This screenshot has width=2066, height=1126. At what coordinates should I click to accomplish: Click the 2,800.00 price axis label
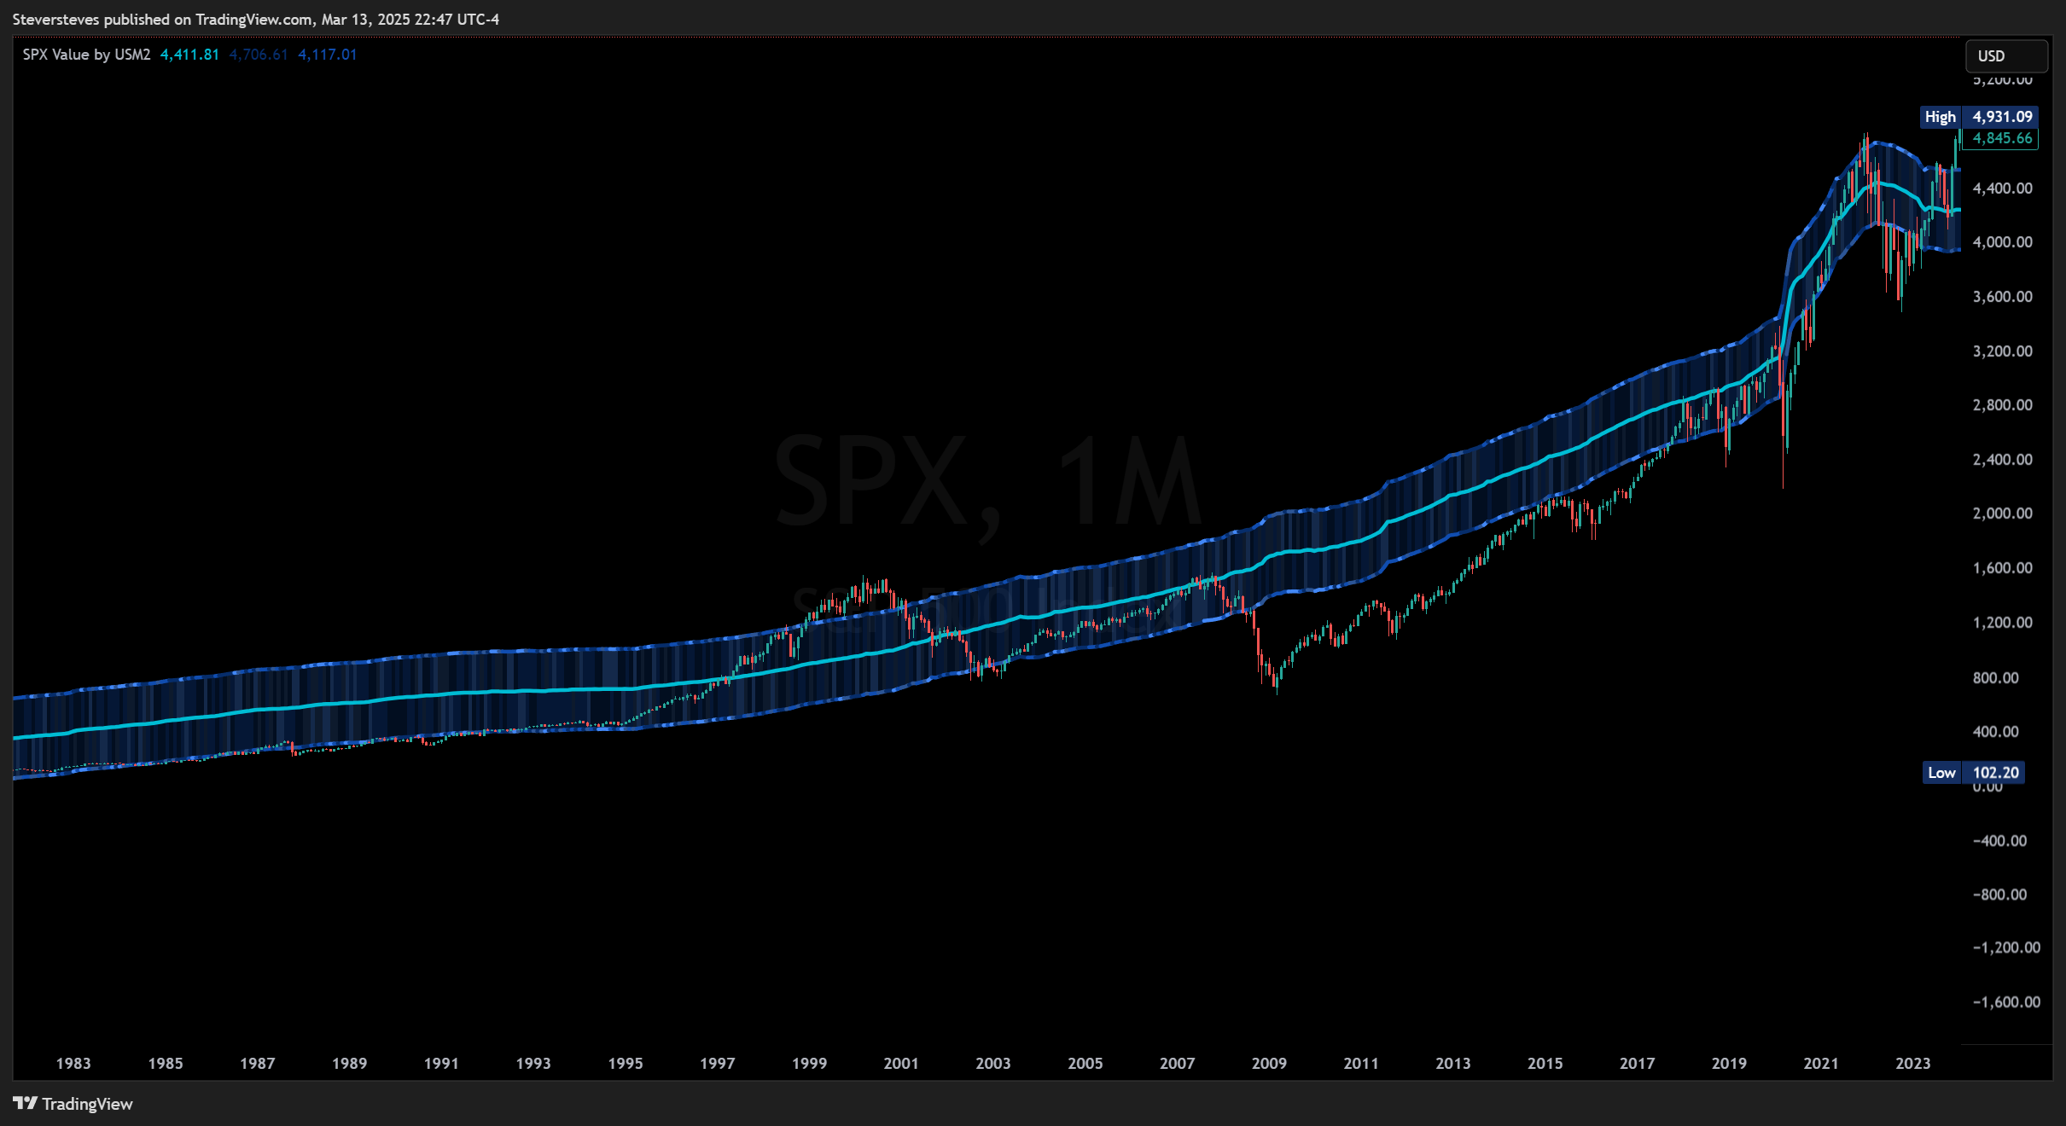point(2002,405)
